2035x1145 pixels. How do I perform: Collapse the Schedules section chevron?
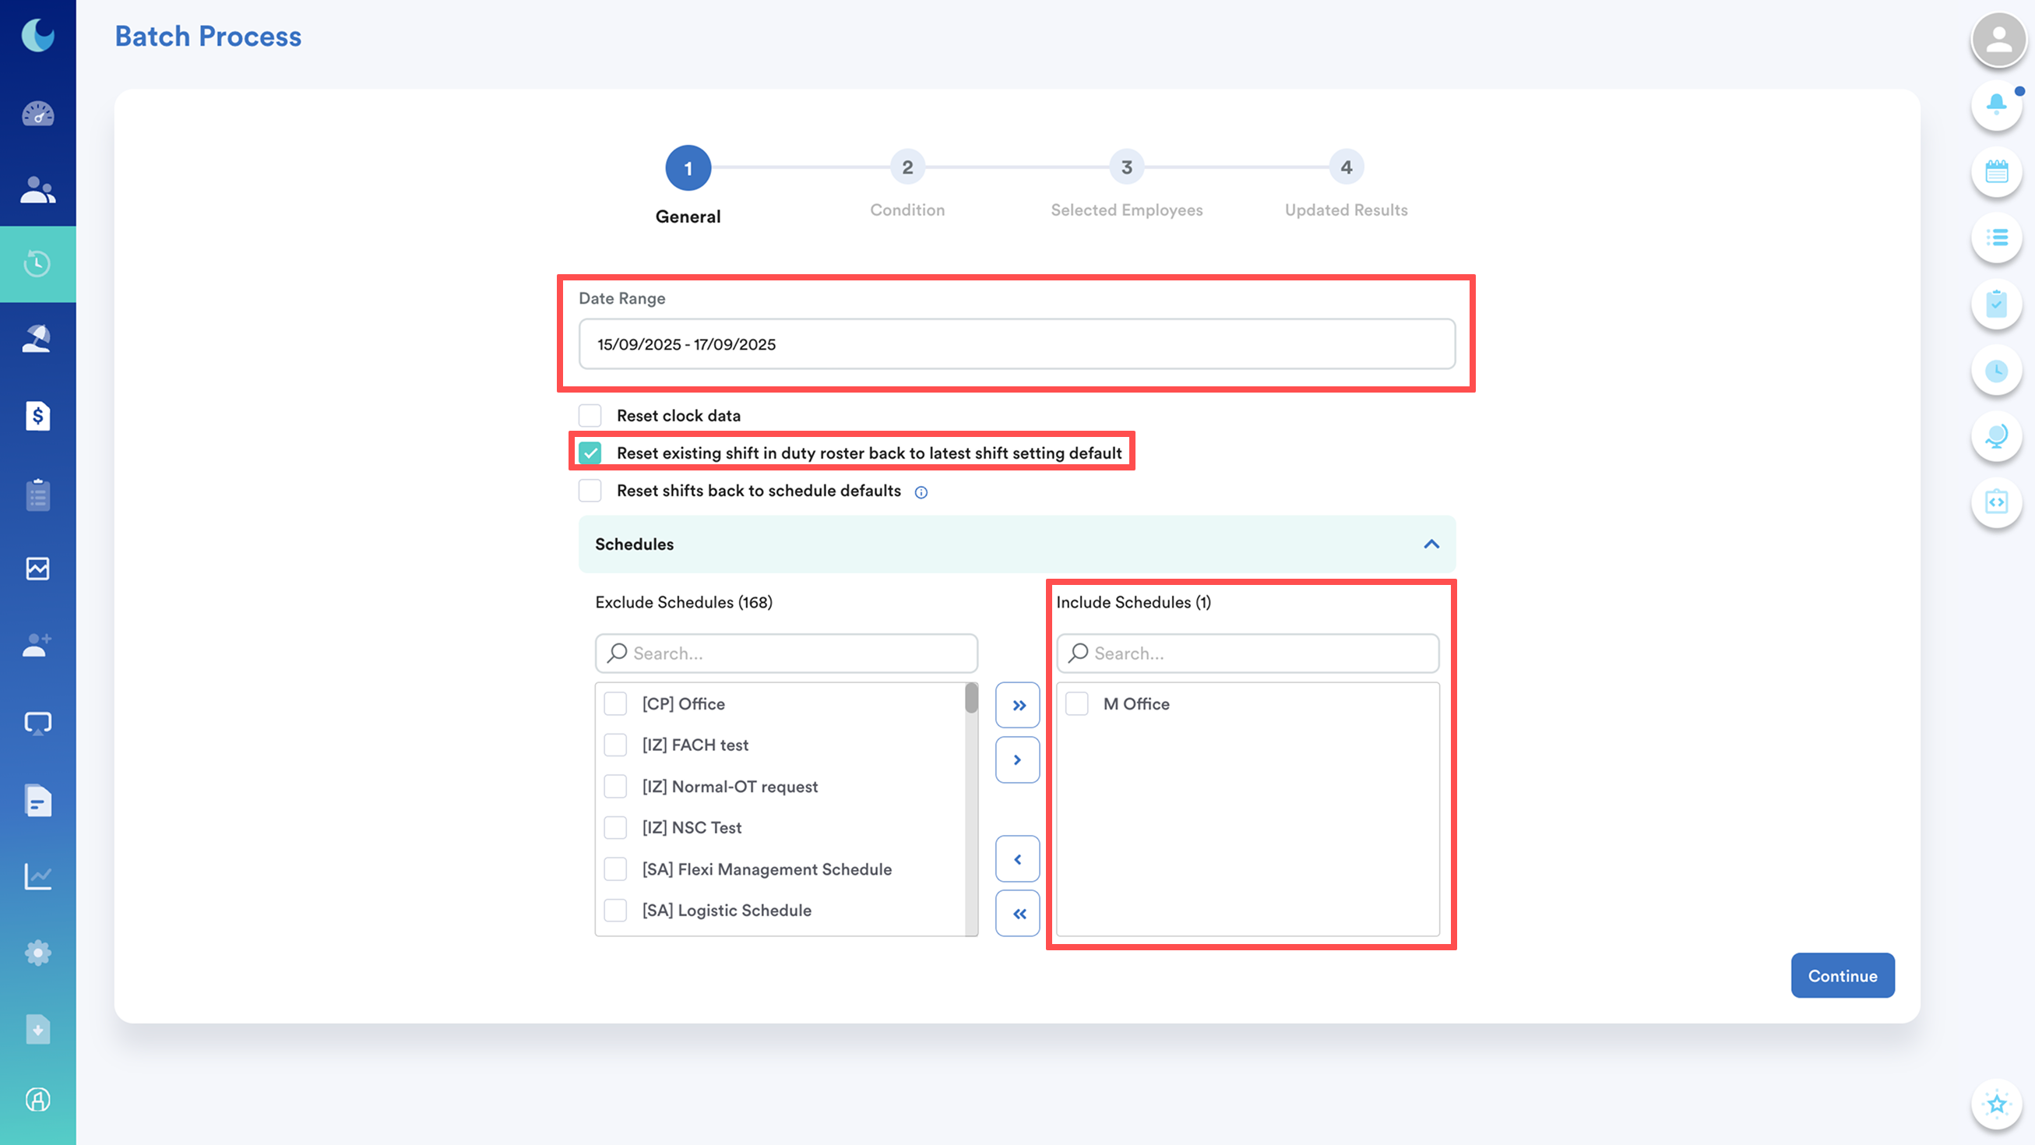[1431, 544]
